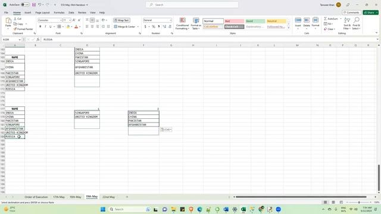Open the Paste Options (Ctrl) smart tag
Image resolution: width=381 pixels, height=214 pixels.
166,130
